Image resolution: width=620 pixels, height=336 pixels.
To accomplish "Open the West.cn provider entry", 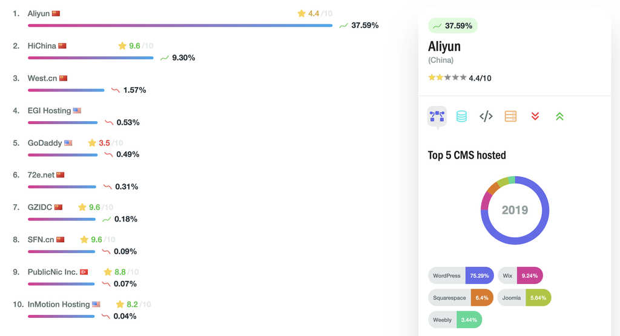I will tap(42, 78).
